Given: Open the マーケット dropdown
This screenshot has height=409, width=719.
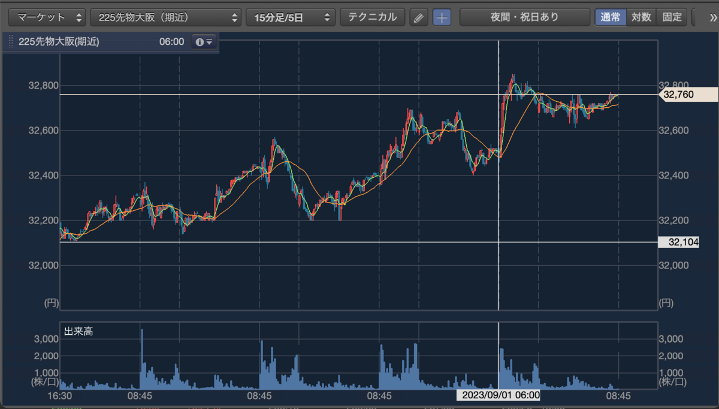Looking at the screenshot, I should tap(49, 17).
